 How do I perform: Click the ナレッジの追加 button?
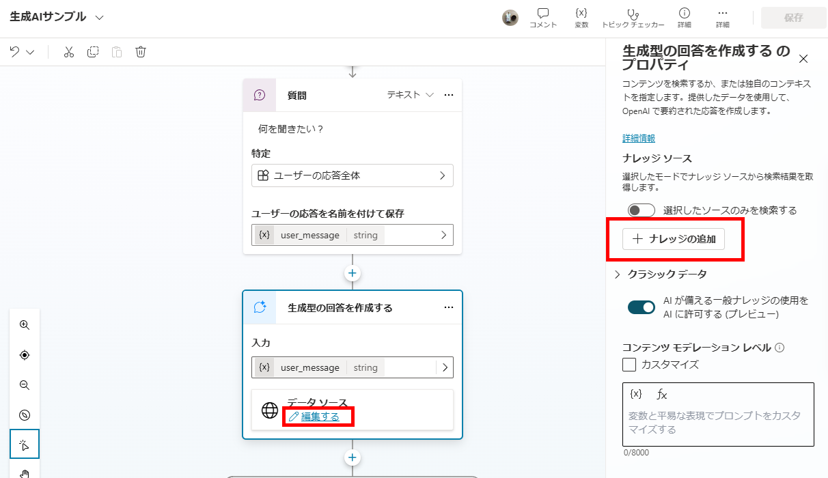click(673, 239)
